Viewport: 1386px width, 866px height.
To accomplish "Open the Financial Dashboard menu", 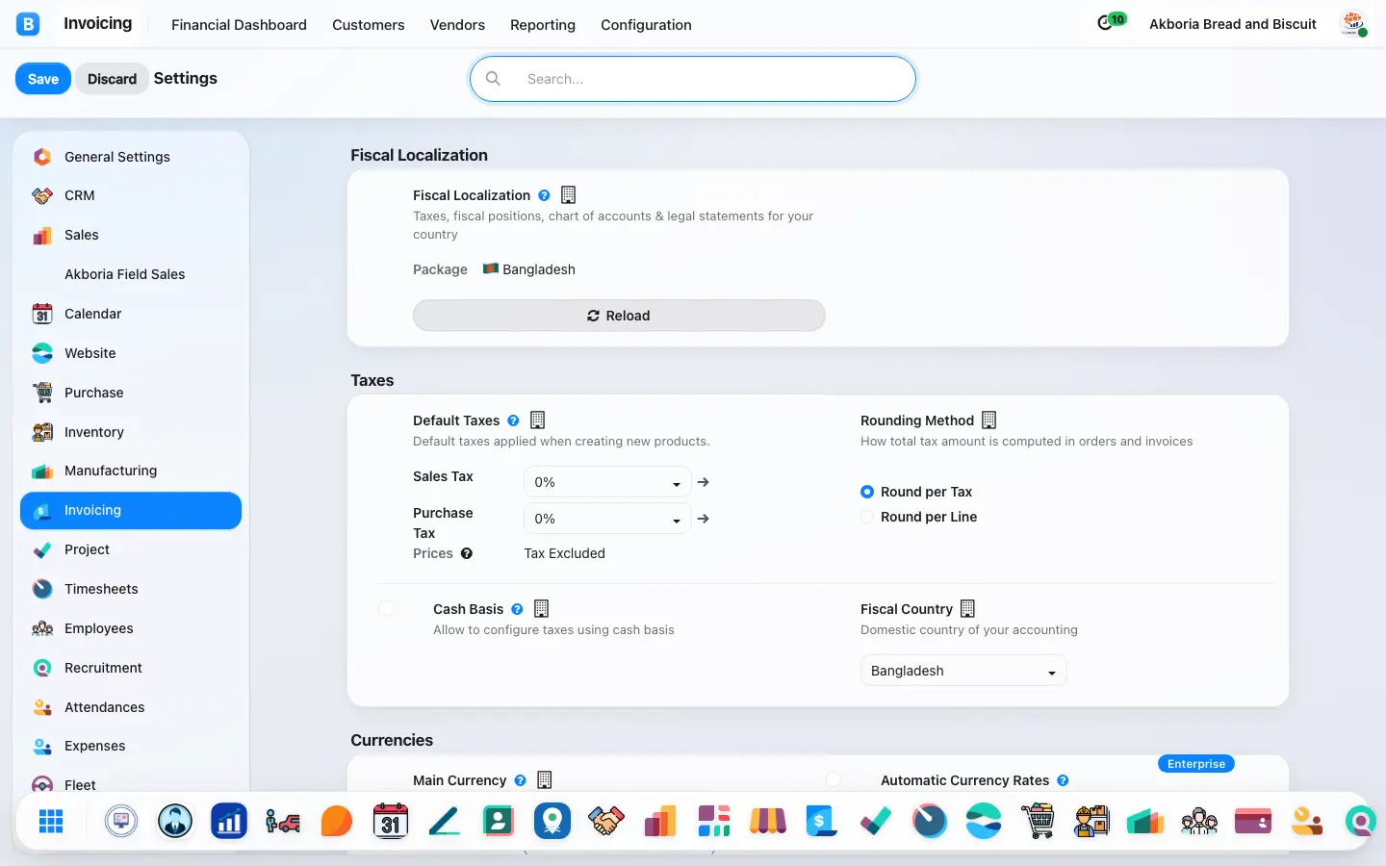I will [x=239, y=25].
